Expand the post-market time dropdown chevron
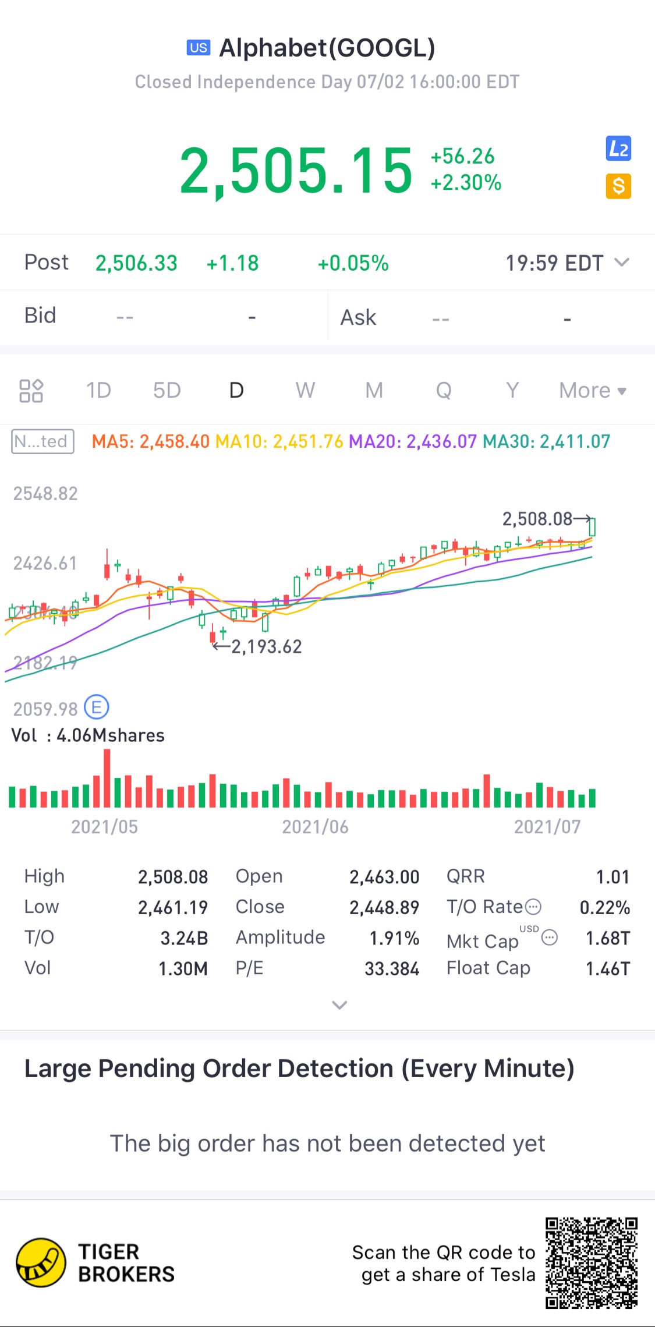Image resolution: width=655 pixels, height=1327 pixels. point(622,263)
